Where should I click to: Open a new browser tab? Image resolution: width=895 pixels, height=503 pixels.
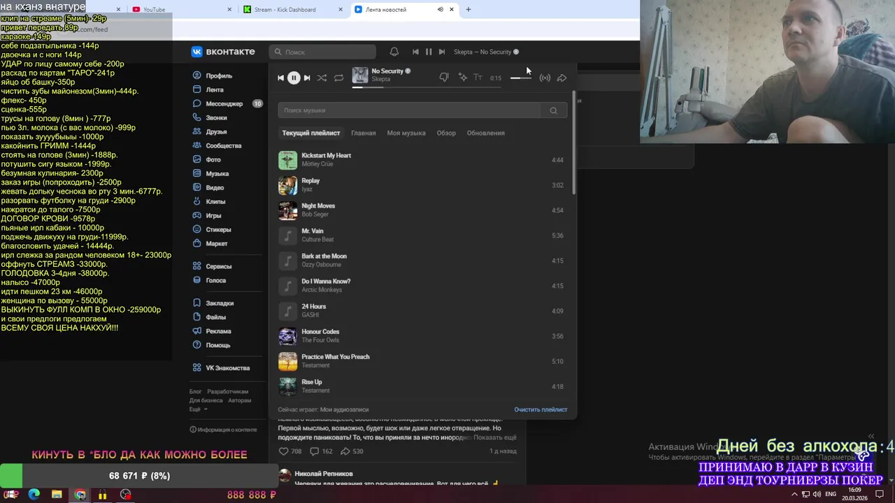(468, 10)
